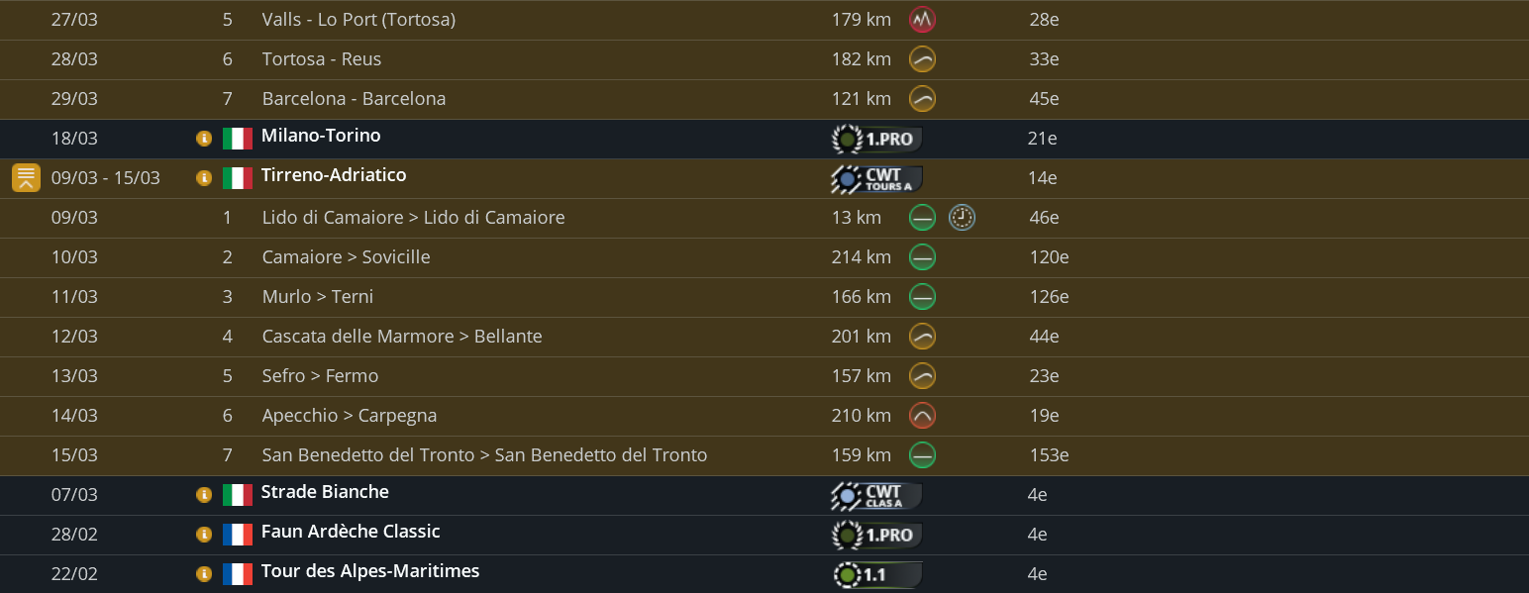The image size is (1529, 593).
Task: Open info icon for Tirreno-Adriatico
Action: point(204,178)
